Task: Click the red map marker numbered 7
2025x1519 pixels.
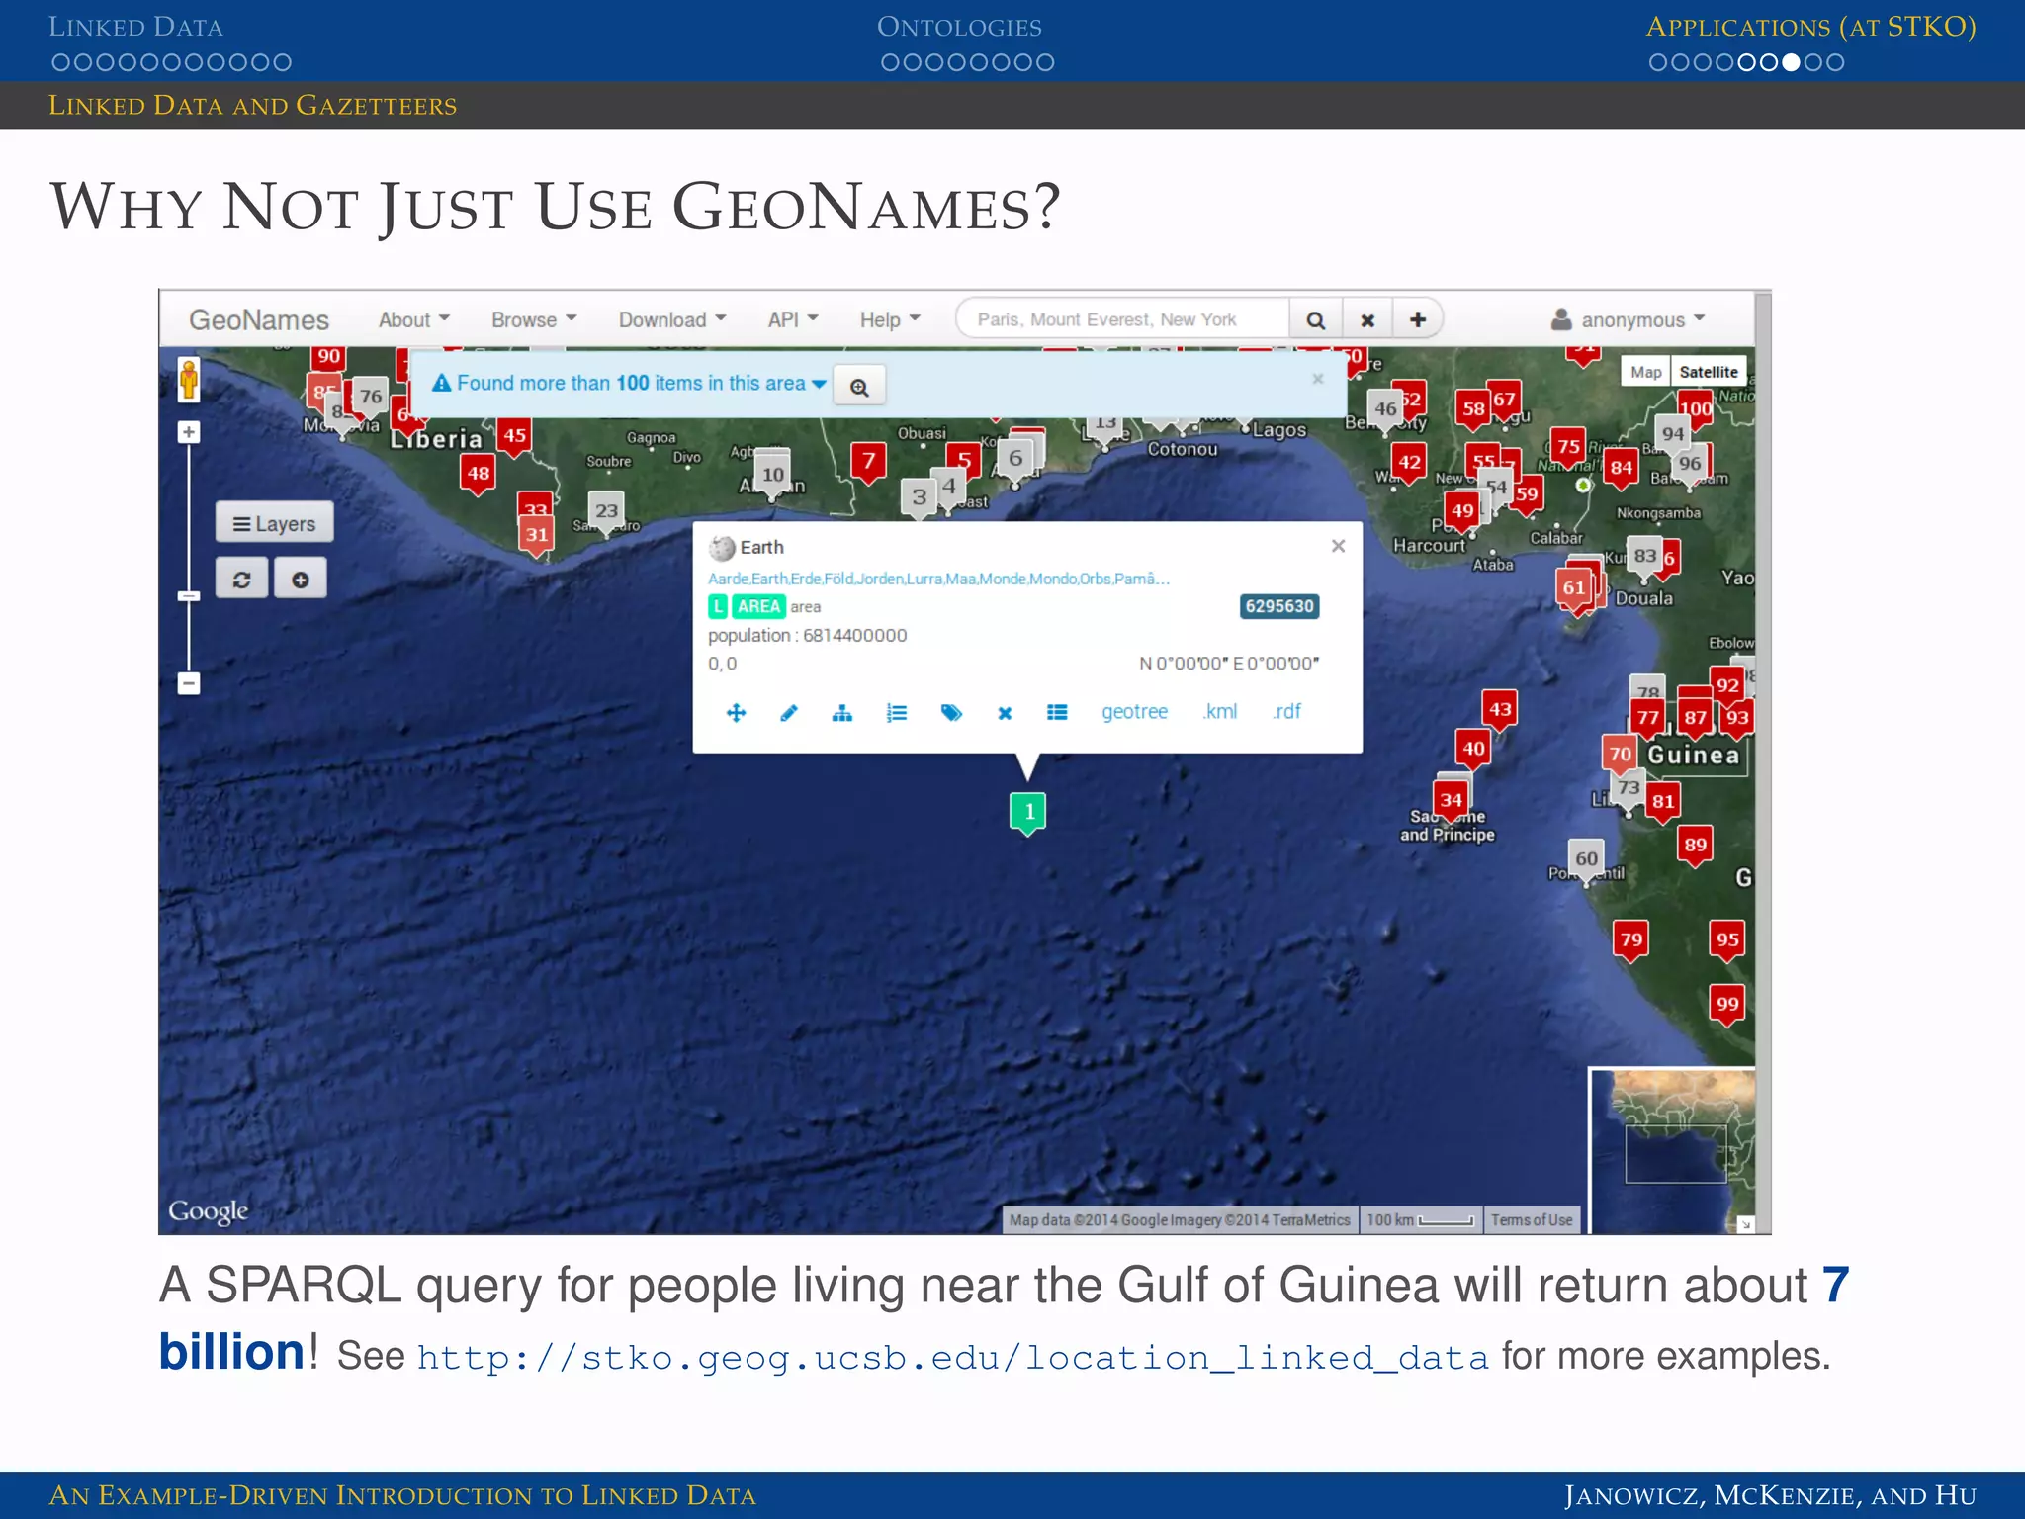Action: pyautogui.click(x=869, y=462)
